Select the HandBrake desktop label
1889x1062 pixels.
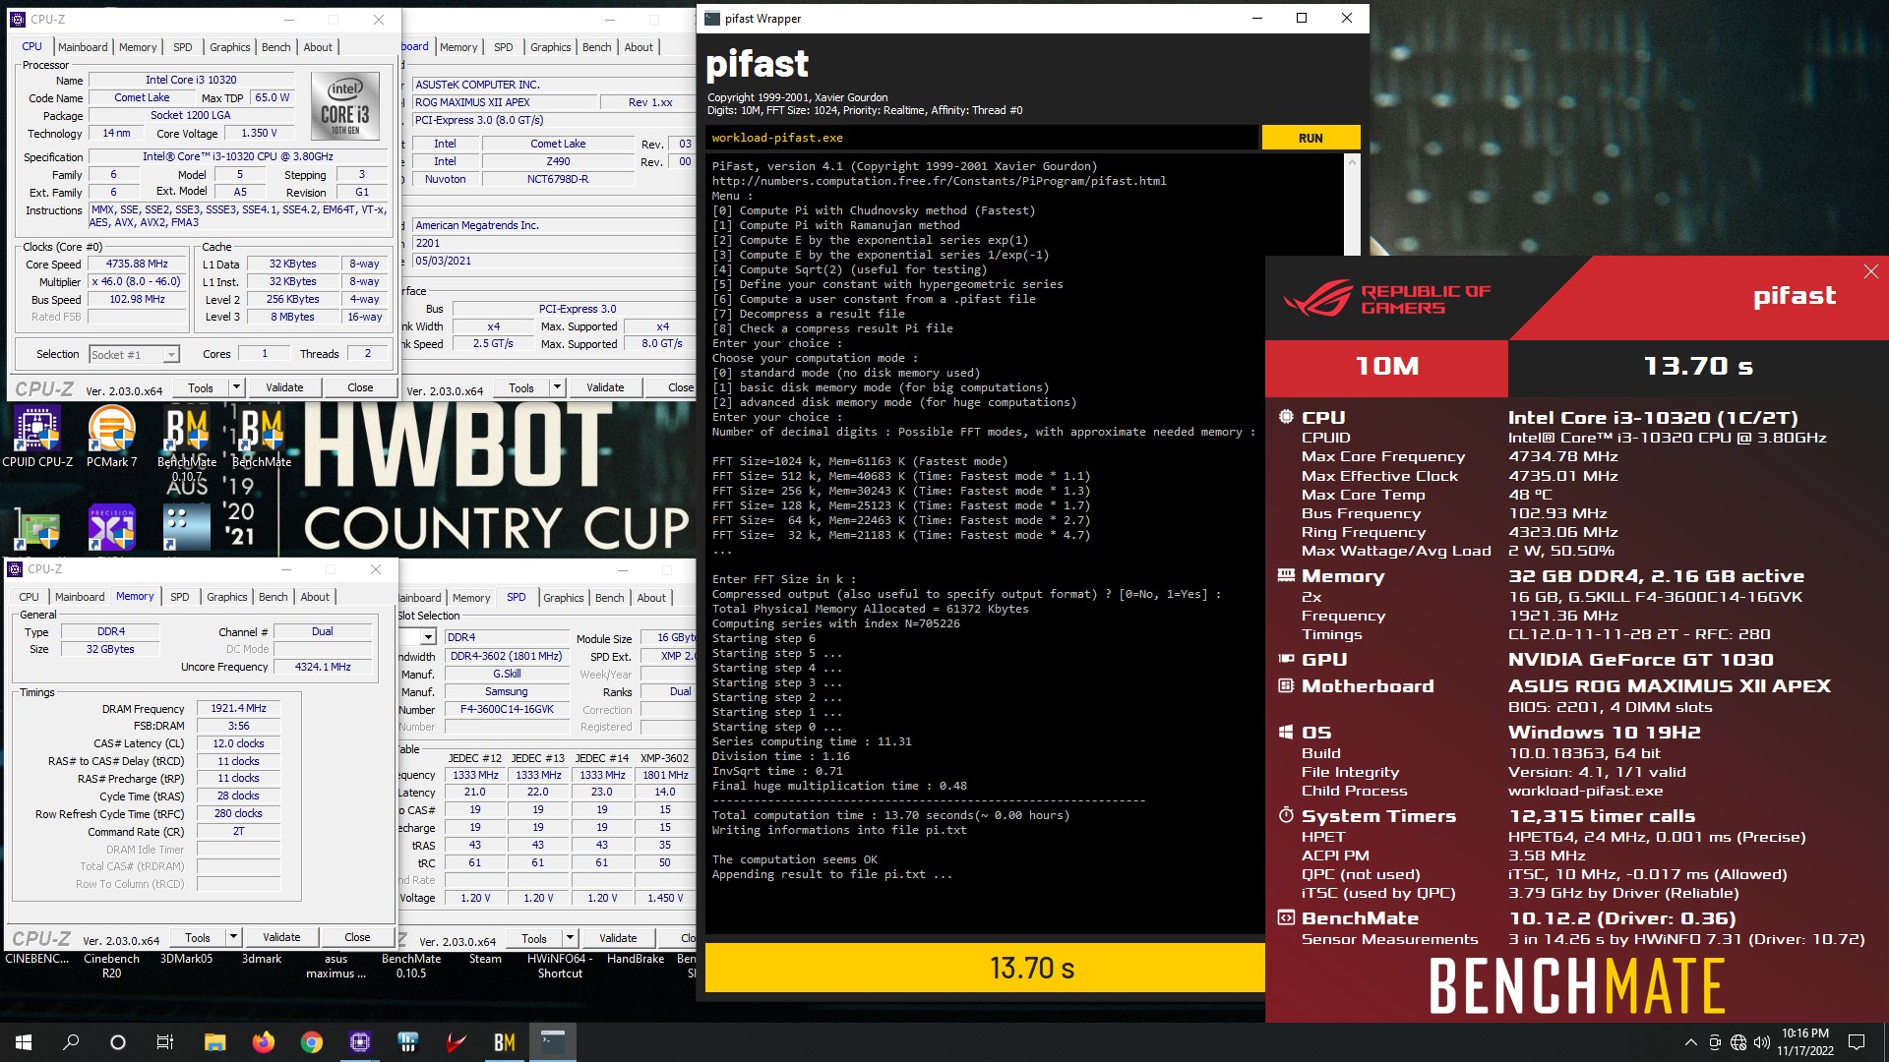point(636,959)
